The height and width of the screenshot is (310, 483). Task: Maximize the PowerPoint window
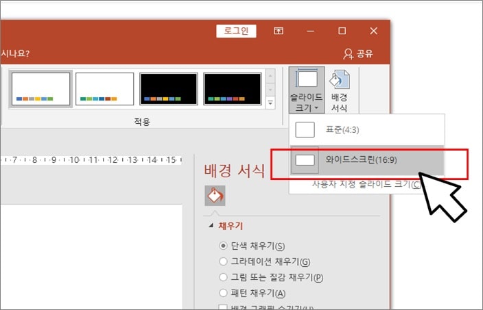pos(342,31)
